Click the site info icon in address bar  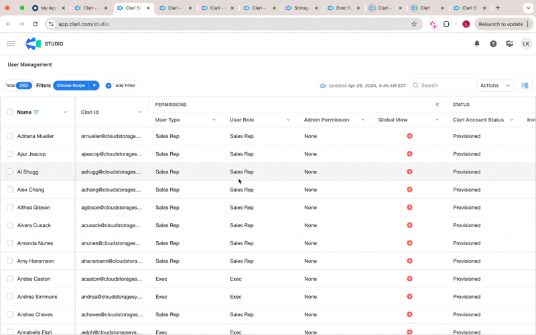pos(52,24)
